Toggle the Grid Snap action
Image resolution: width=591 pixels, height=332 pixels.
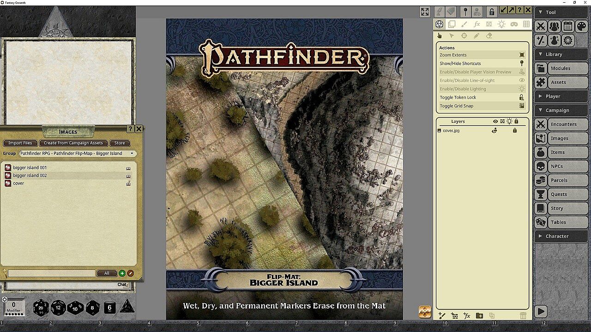482,106
